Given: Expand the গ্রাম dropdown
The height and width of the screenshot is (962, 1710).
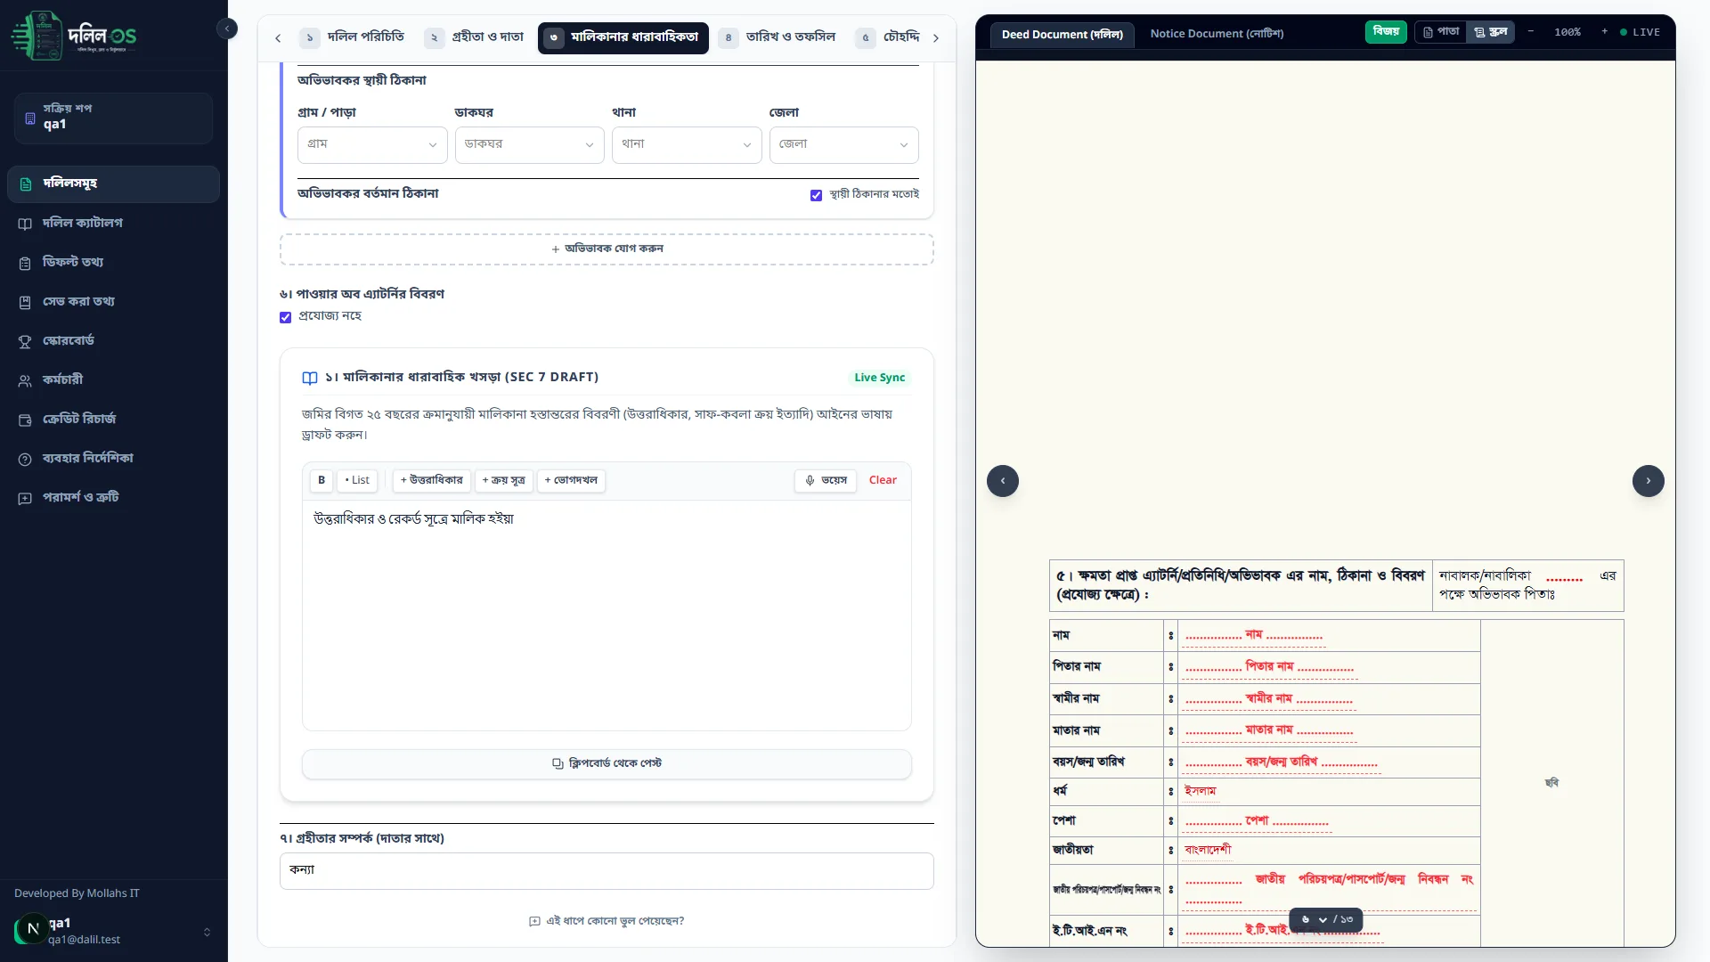Looking at the screenshot, I should (x=372, y=144).
